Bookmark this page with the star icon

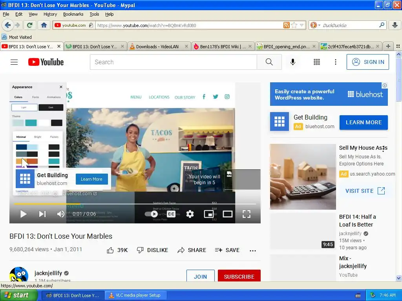tap(294, 25)
